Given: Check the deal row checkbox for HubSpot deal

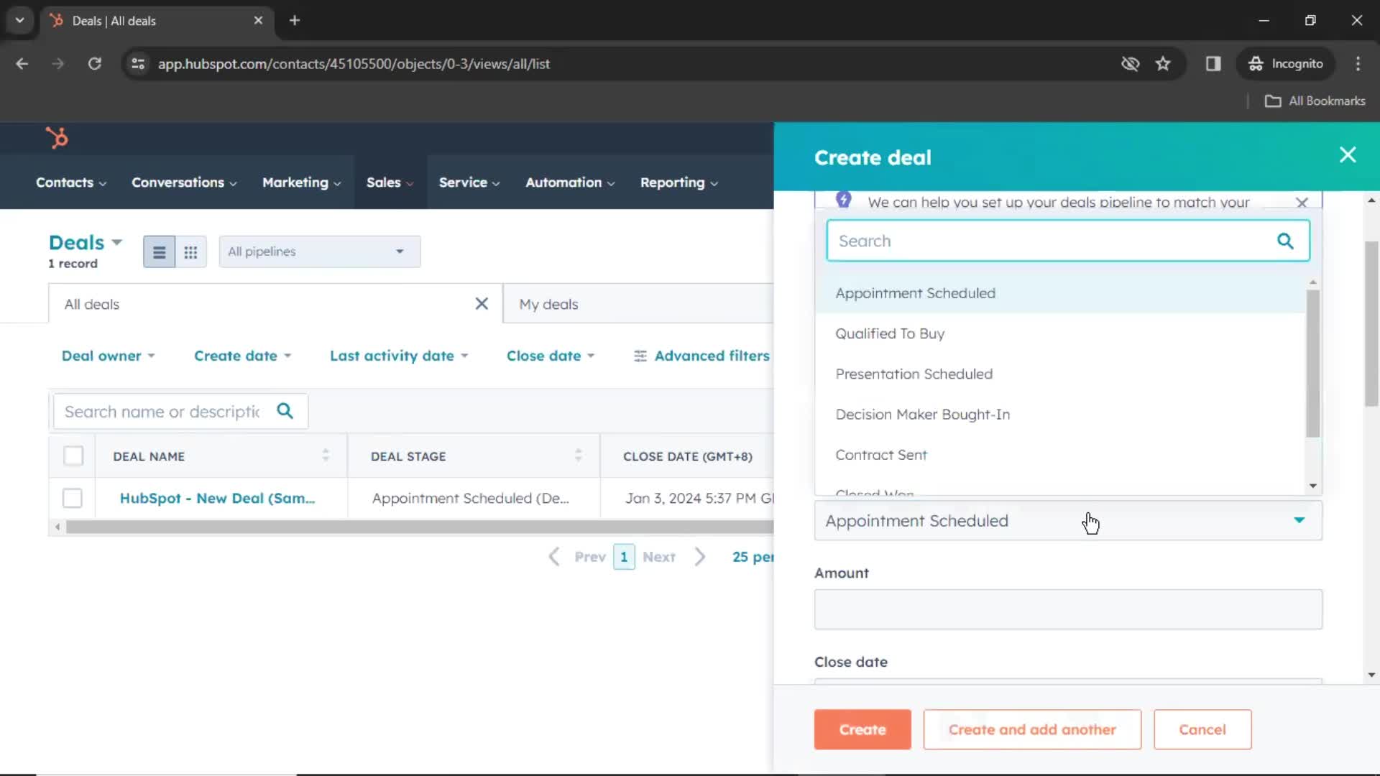Looking at the screenshot, I should (72, 497).
